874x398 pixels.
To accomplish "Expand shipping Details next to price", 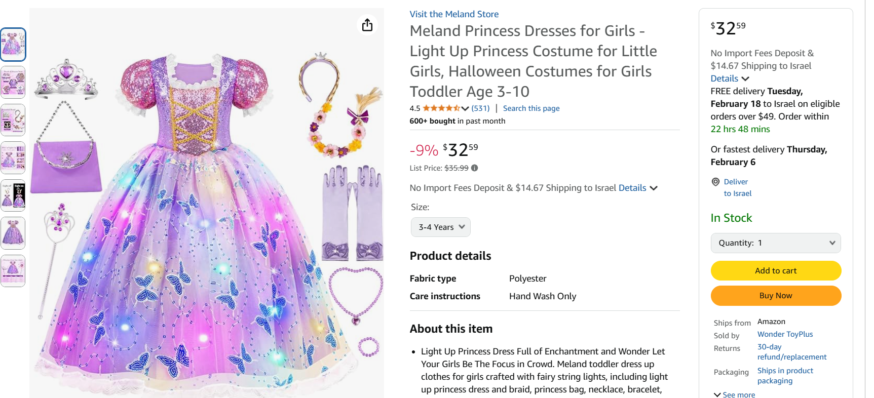I will 638,188.
